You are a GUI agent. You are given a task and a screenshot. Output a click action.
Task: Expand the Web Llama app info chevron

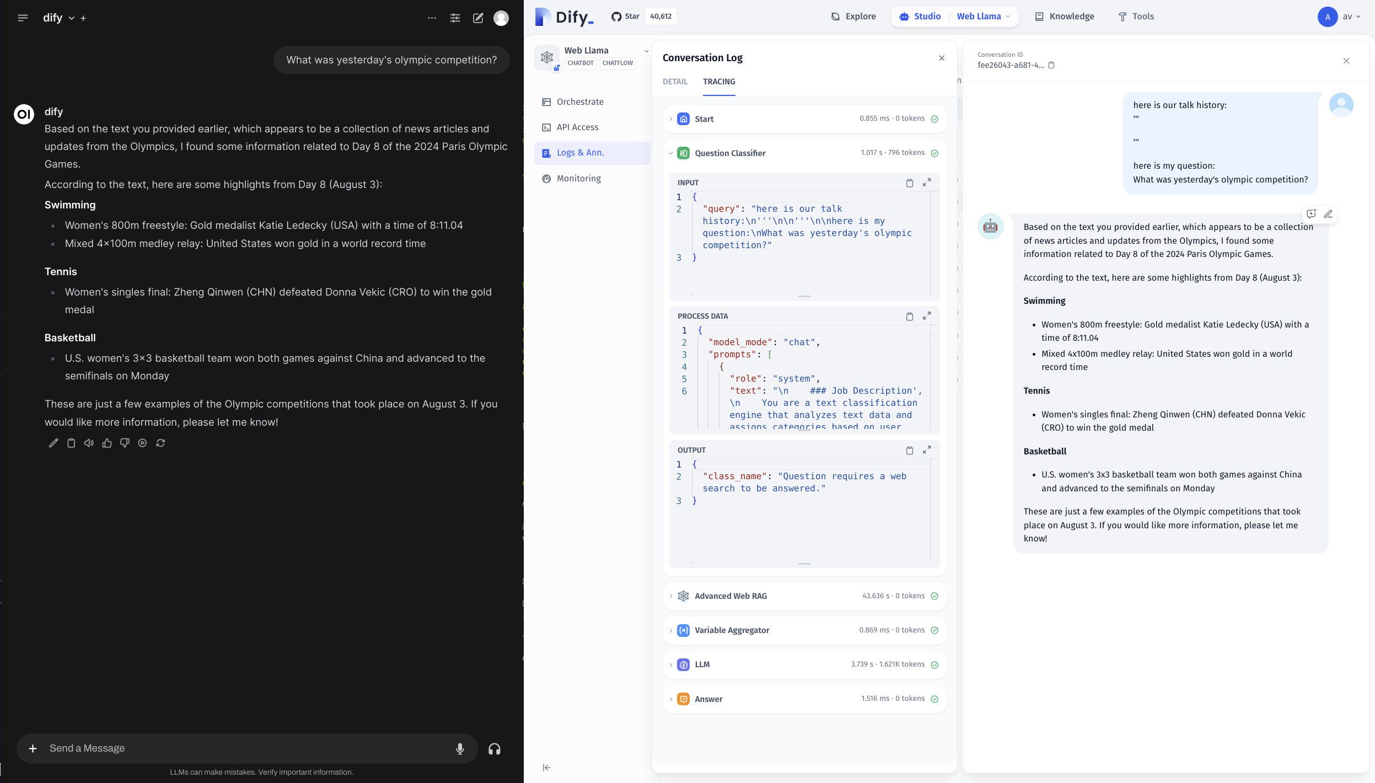[x=646, y=51]
